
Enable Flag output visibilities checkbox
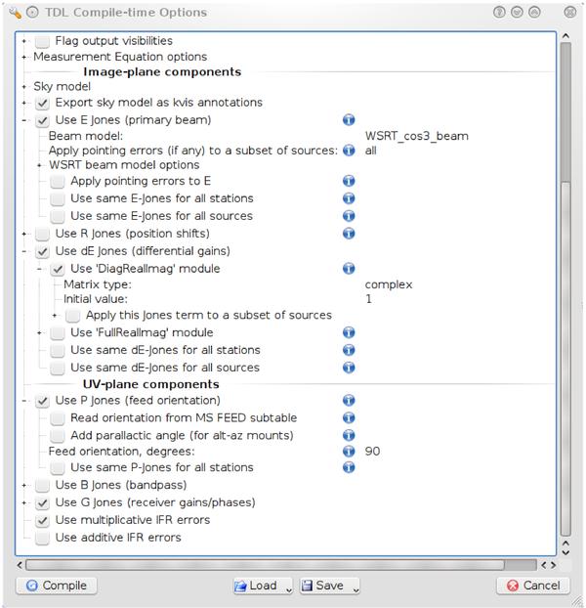pyautogui.click(x=42, y=41)
